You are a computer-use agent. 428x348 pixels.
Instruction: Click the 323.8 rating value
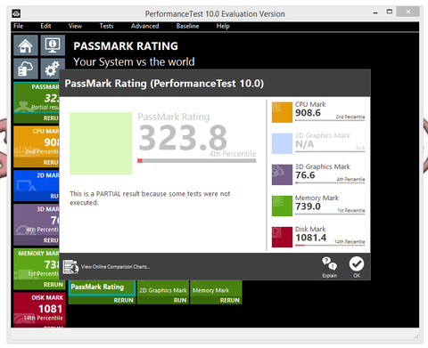183,137
